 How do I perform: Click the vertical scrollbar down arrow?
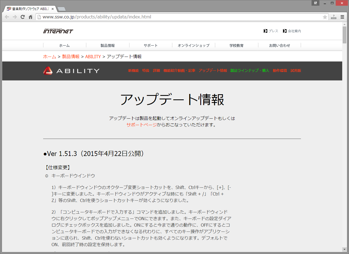(x=344, y=249)
